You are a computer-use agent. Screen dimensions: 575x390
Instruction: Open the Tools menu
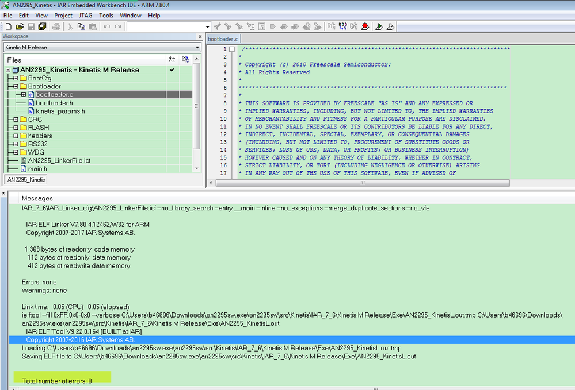coord(106,16)
